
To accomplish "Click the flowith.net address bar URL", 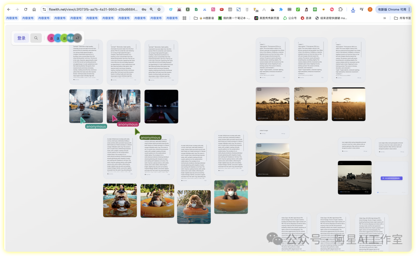I will 92,9.
